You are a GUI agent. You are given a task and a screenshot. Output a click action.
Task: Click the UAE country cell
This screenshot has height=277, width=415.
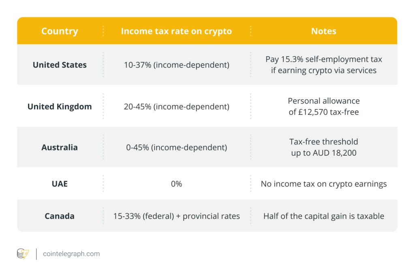(60, 184)
